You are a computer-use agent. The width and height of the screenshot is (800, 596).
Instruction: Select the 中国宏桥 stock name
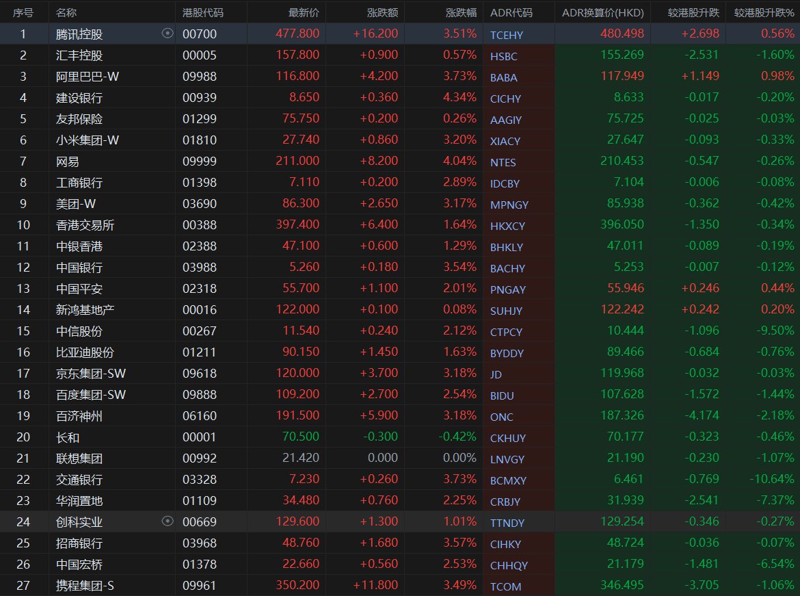79,565
